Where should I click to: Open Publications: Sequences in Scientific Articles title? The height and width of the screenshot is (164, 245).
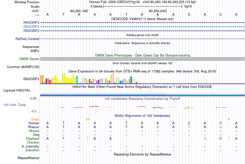click(x=142, y=43)
